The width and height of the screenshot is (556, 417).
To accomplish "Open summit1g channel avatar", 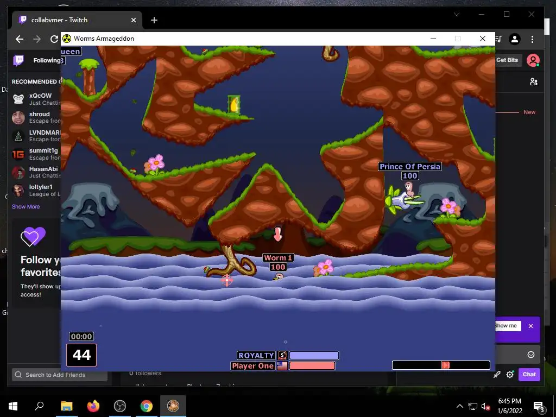I will click(18, 154).
